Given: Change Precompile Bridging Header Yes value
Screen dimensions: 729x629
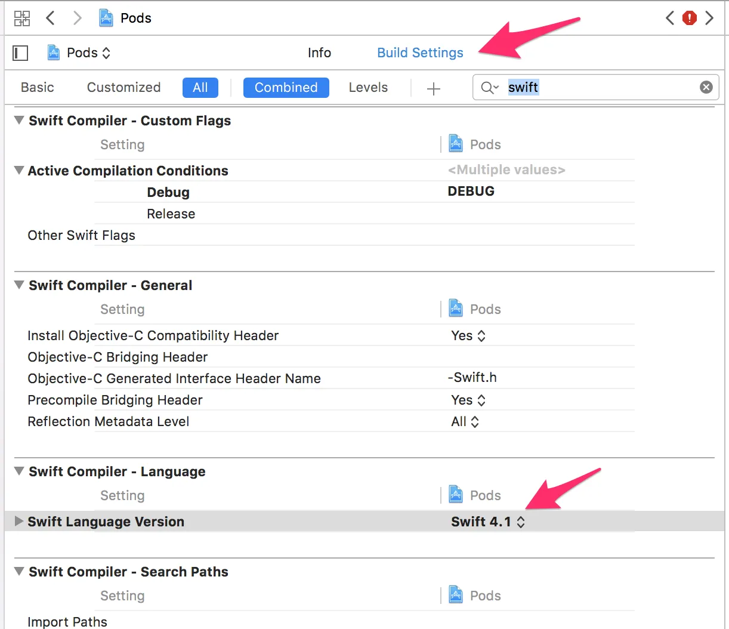Looking at the screenshot, I should click(468, 400).
